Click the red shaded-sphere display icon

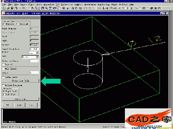coord(63,8)
